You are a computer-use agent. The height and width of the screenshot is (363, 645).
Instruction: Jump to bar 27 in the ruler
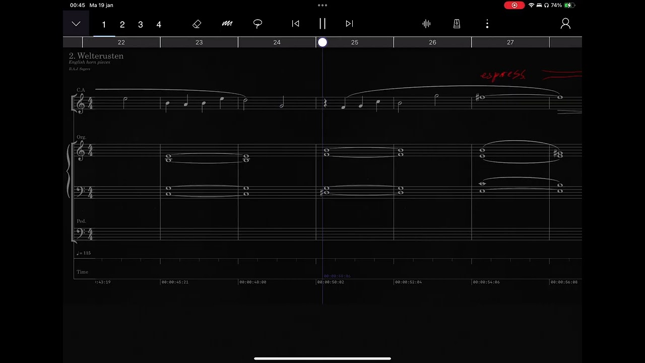pos(510,42)
